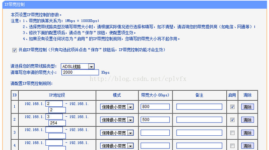Click the 清除 button for rule 1
269x150 pixels.
pos(247,107)
